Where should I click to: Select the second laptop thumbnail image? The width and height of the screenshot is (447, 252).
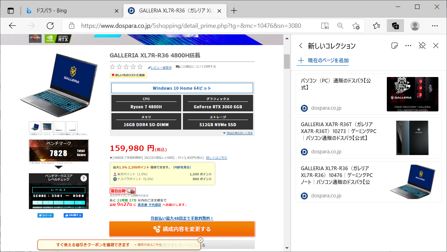(x=47, y=127)
